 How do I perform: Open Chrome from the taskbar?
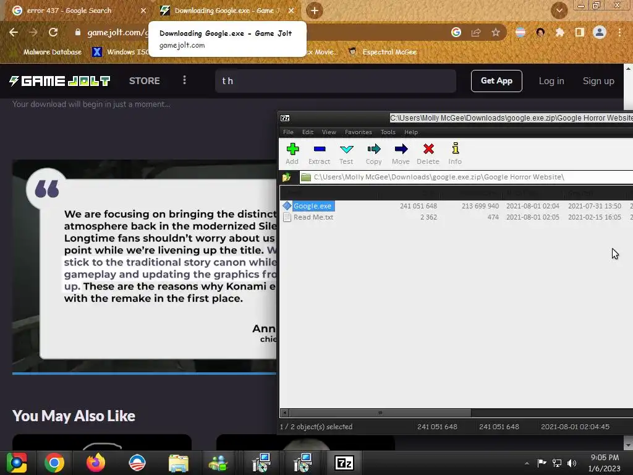[54, 463]
